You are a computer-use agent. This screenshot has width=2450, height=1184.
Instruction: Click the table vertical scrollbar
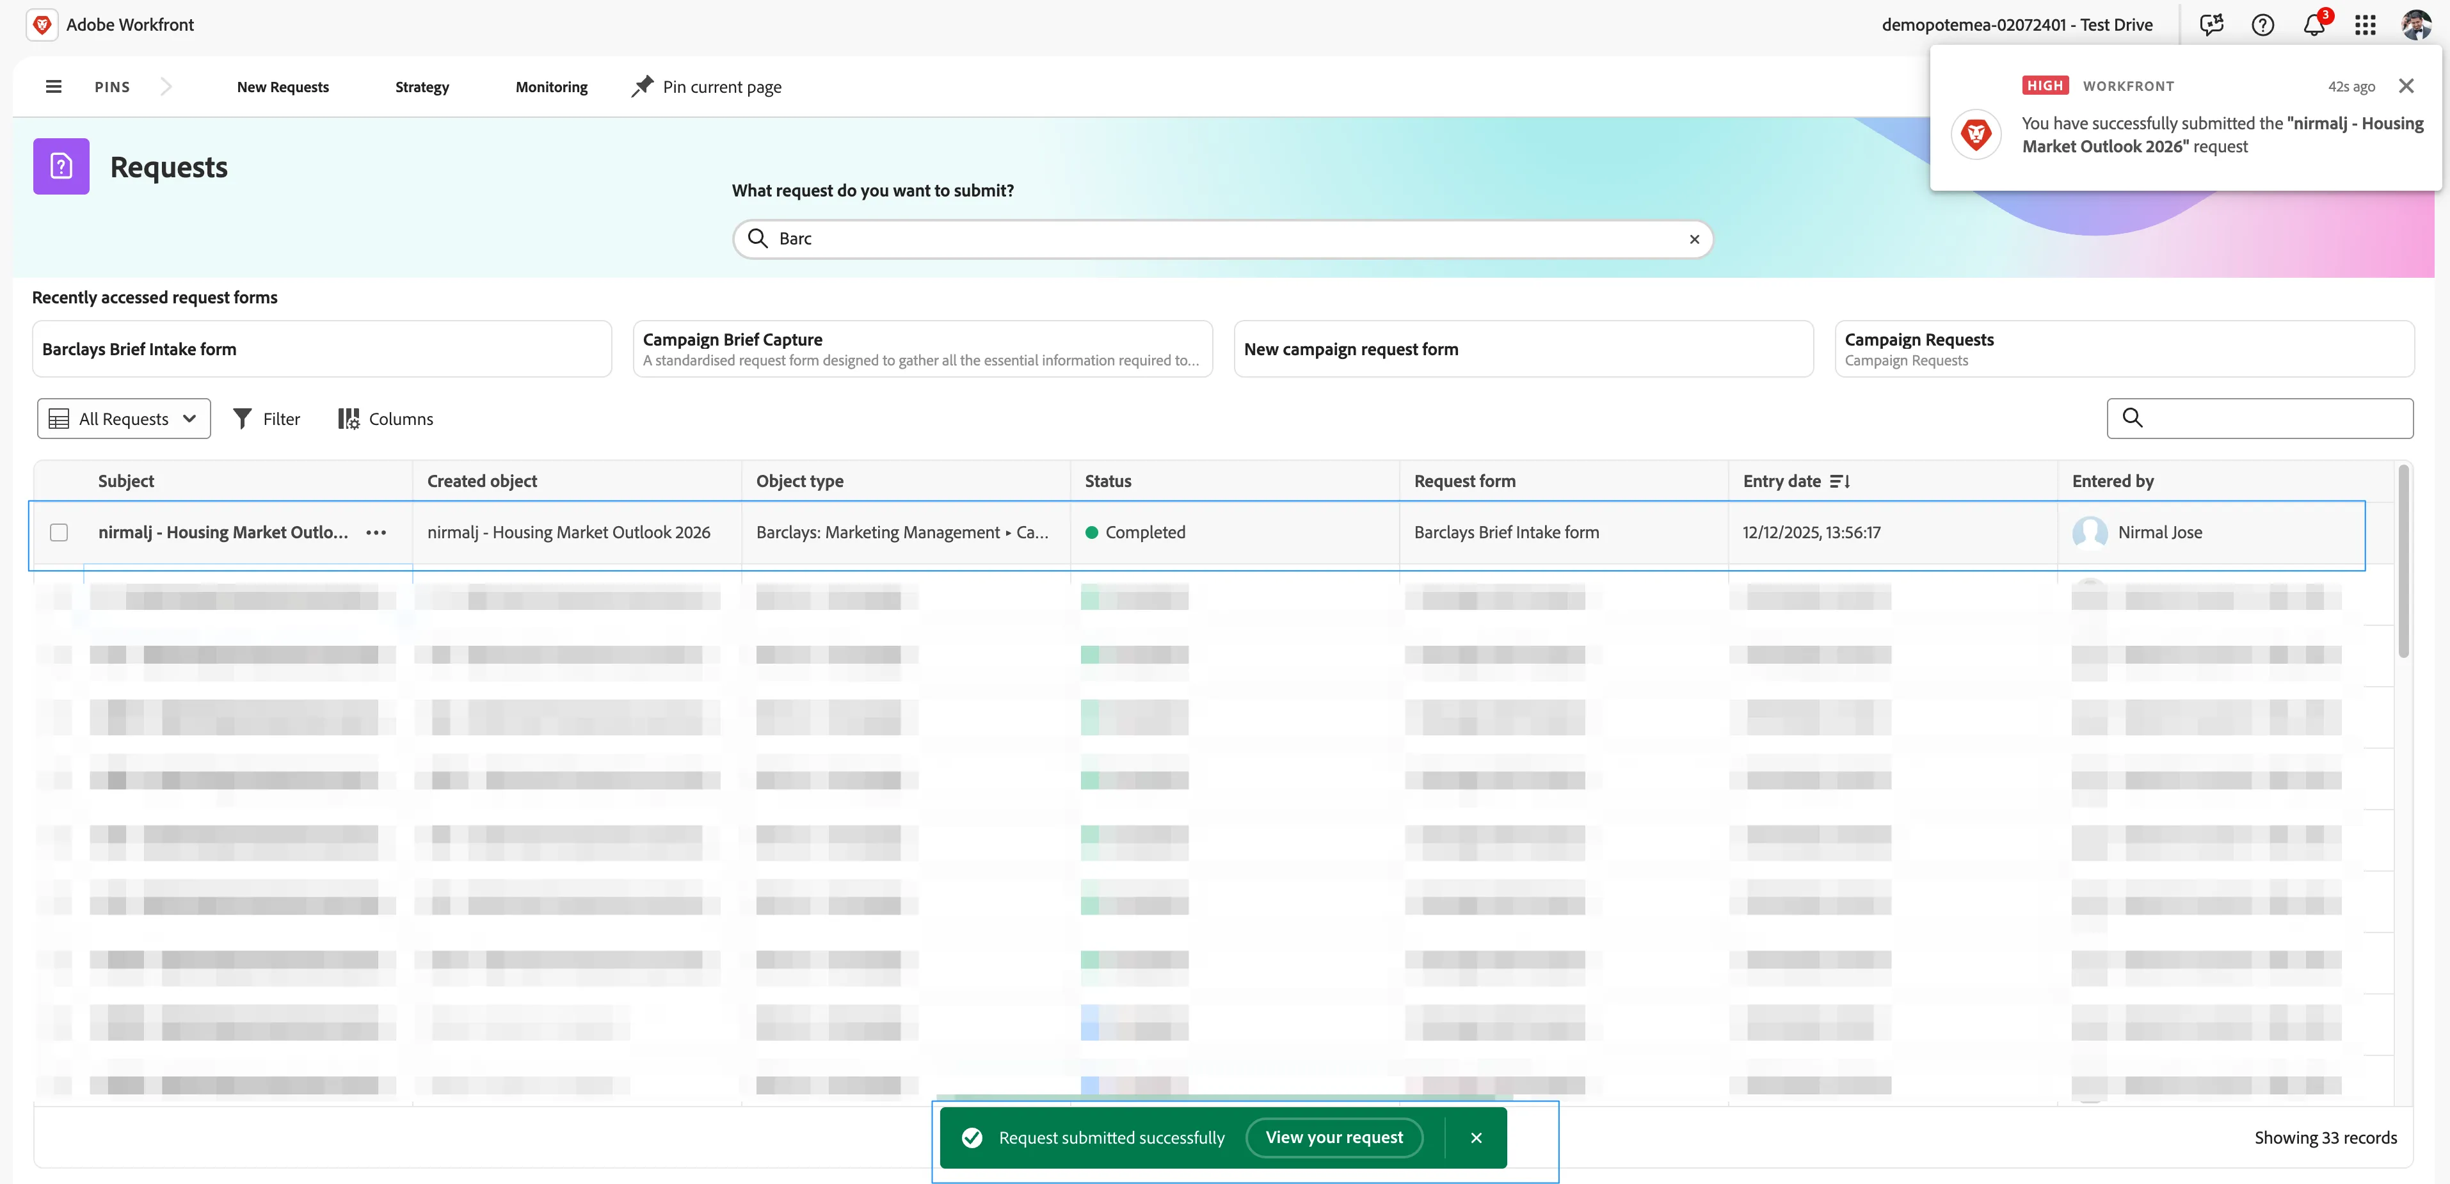(2403, 561)
